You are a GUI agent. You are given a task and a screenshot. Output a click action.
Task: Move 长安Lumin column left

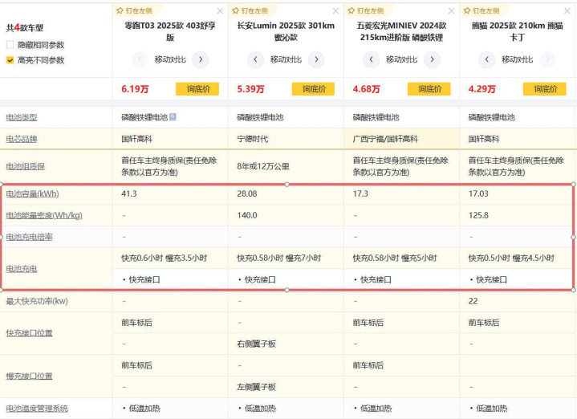point(255,59)
